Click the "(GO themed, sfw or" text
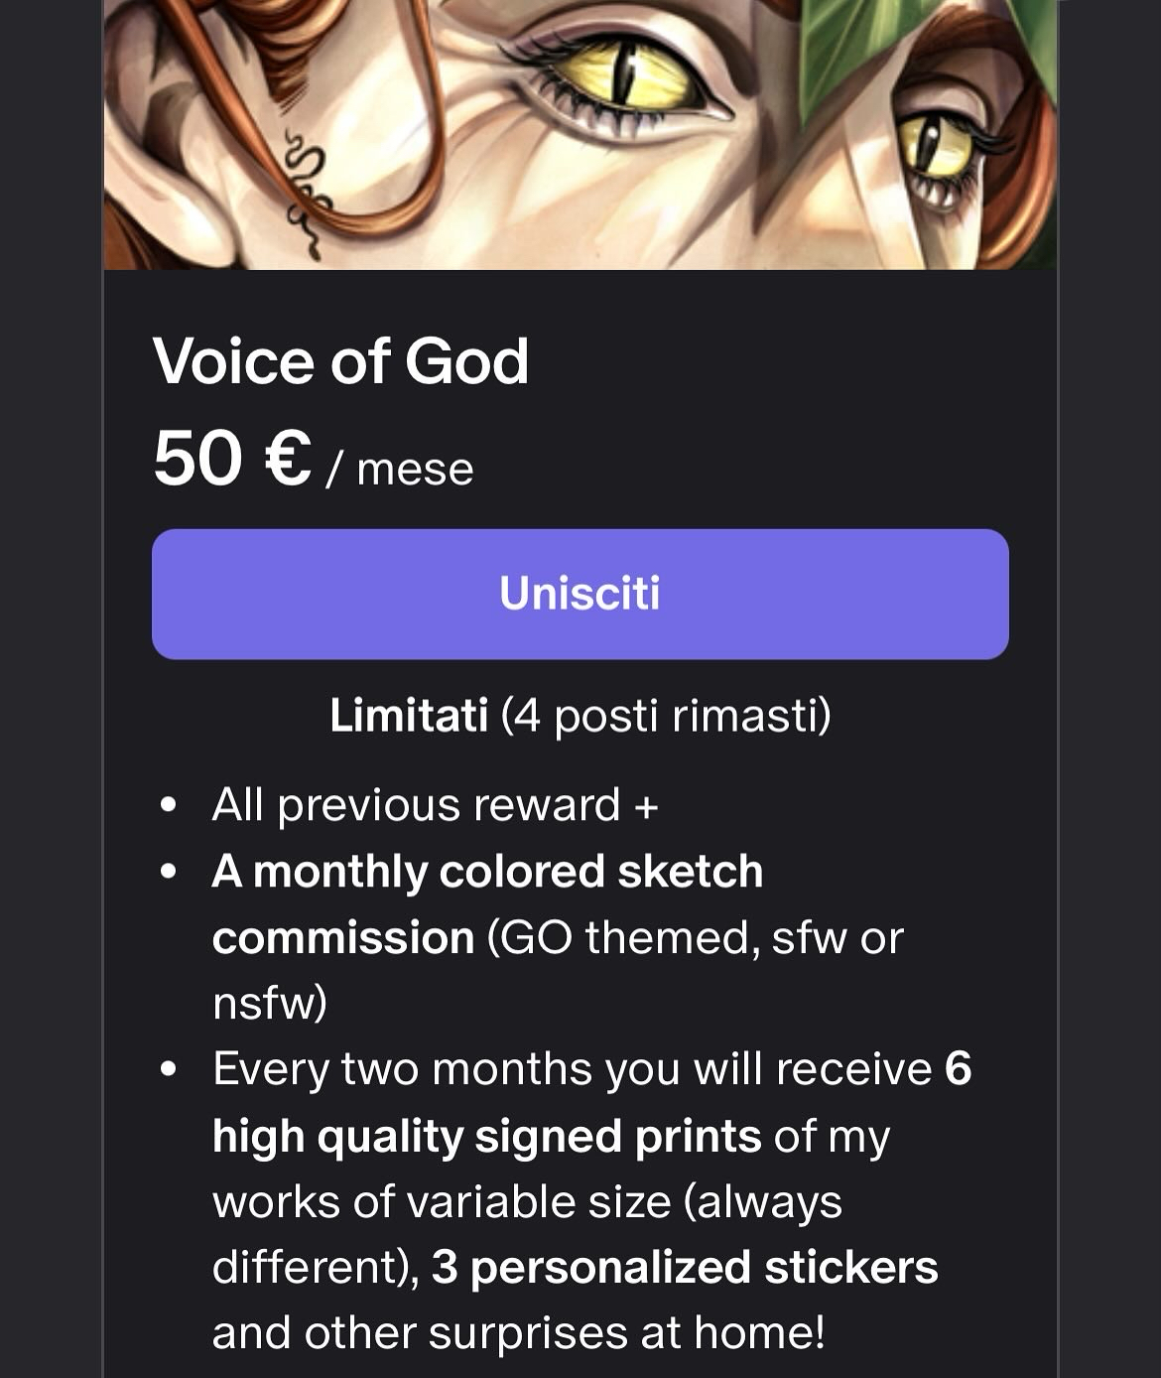Screen dimensions: 1161x1378 695,938
